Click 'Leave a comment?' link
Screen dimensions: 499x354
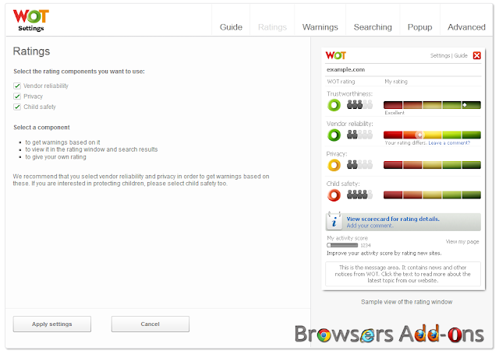[x=449, y=143]
